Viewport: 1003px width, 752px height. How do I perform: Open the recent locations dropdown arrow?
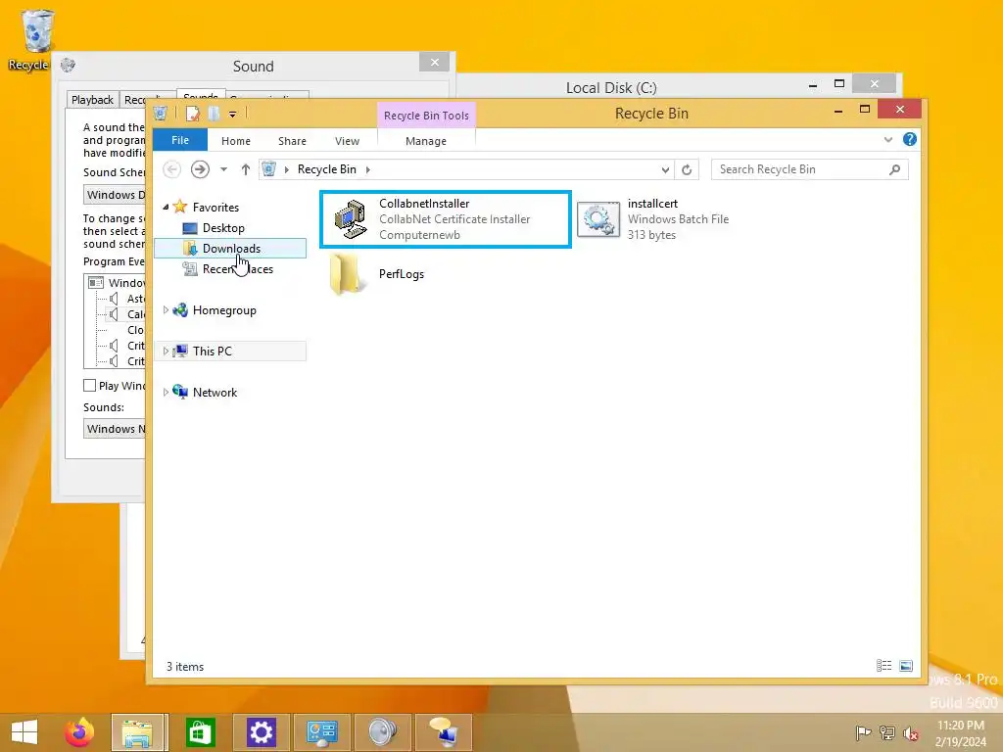[x=224, y=169]
